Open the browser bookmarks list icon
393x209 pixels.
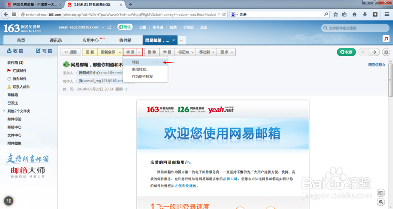pyautogui.click(x=345, y=15)
